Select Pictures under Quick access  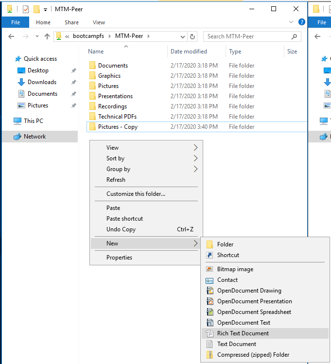pyautogui.click(x=38, y=105)
